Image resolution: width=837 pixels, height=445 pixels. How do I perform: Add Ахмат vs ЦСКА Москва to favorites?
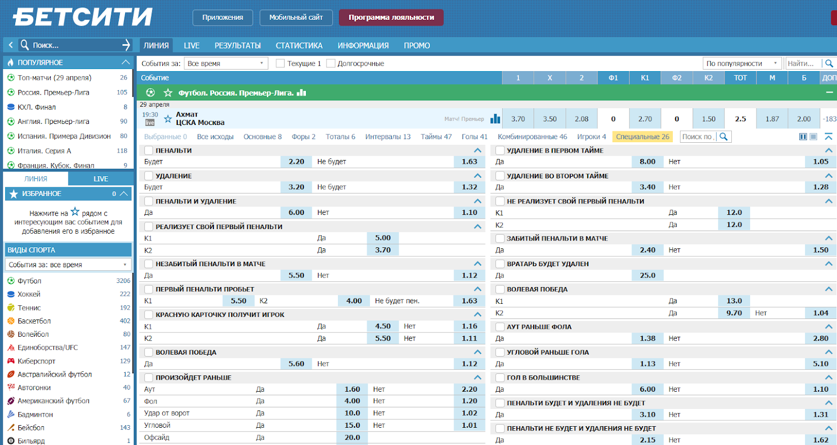168,119
